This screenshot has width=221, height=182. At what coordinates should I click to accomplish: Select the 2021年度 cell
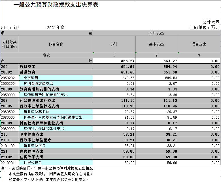point(56,27)
